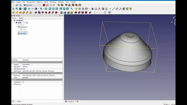Toggle floating of the combo panel
Viewport: 187px width, 105px height.
tap(60, 15)
